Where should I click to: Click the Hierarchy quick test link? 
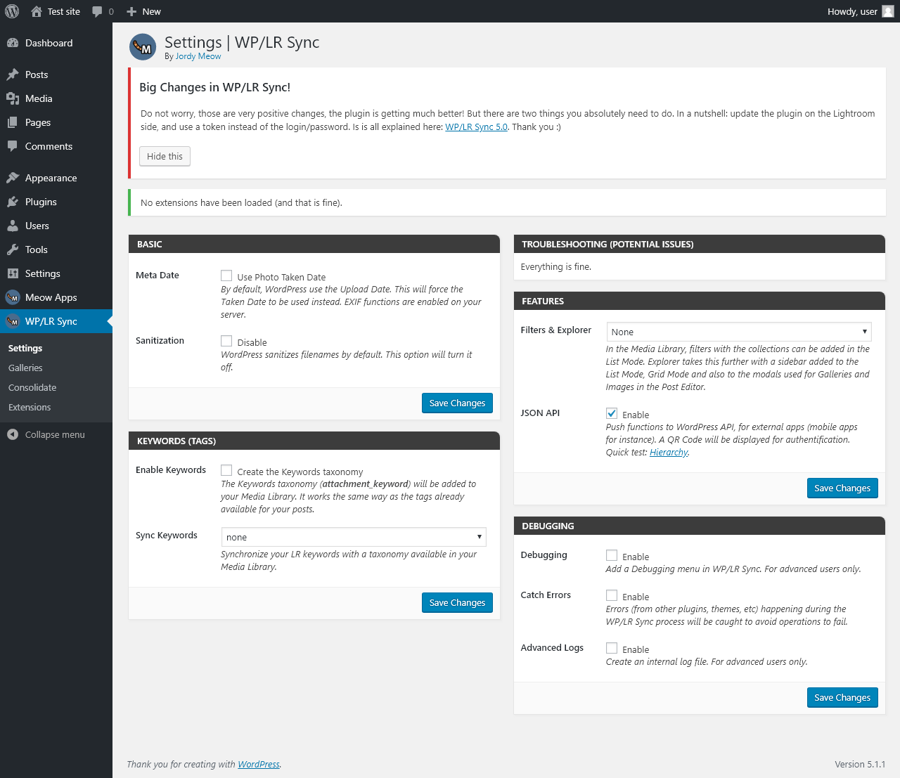pyautogui.click(x=669, y=453)
